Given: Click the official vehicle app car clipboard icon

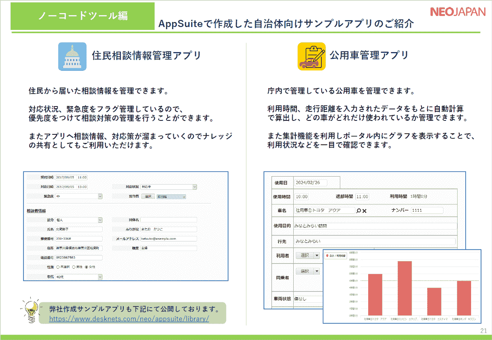Looking at the screenshot, I should pyautogui.click(x=312, y=57).
